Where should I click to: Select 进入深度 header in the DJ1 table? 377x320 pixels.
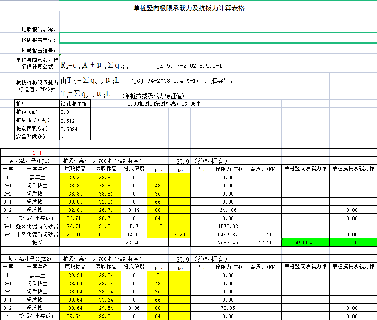(x=134, y=169)
